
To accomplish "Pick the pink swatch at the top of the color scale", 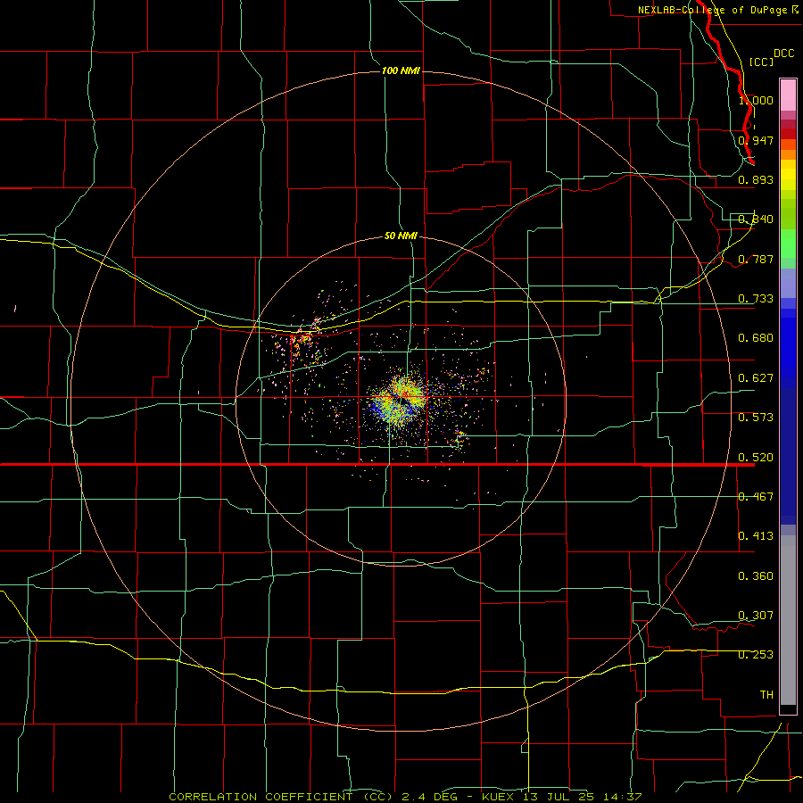I will [x=788, y=95].
